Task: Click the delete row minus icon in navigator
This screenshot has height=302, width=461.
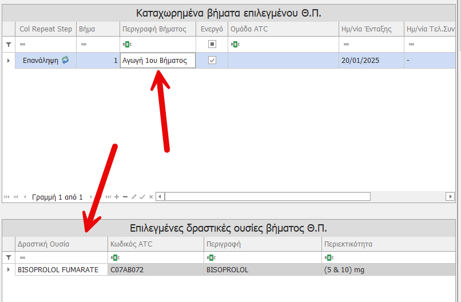Action: click(x=125, y=197)
